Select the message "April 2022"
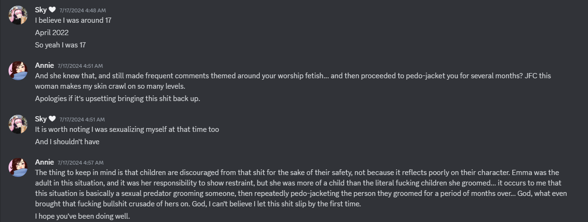The height and width of the screenshot is (222, 588). (x=52, y=33)
